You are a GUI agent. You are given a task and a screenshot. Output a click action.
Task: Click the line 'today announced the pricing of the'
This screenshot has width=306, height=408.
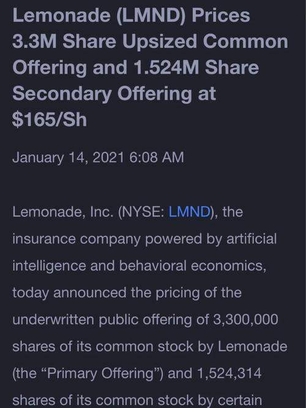[127, 293]
